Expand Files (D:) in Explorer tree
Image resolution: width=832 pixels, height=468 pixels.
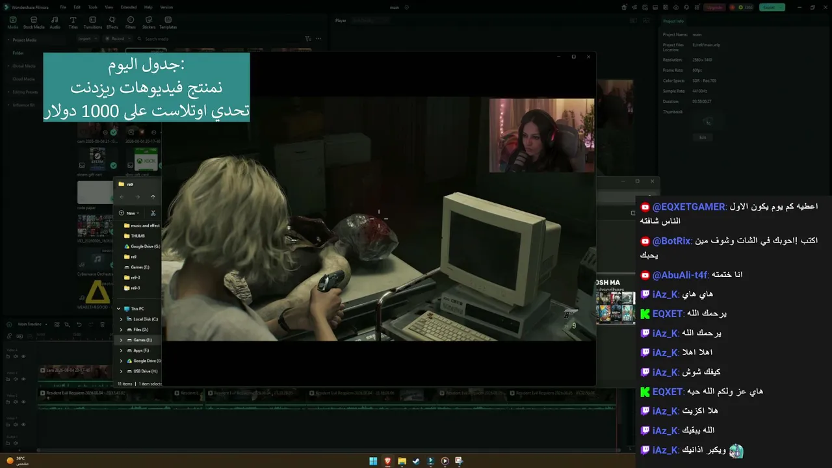click(121, 330)
